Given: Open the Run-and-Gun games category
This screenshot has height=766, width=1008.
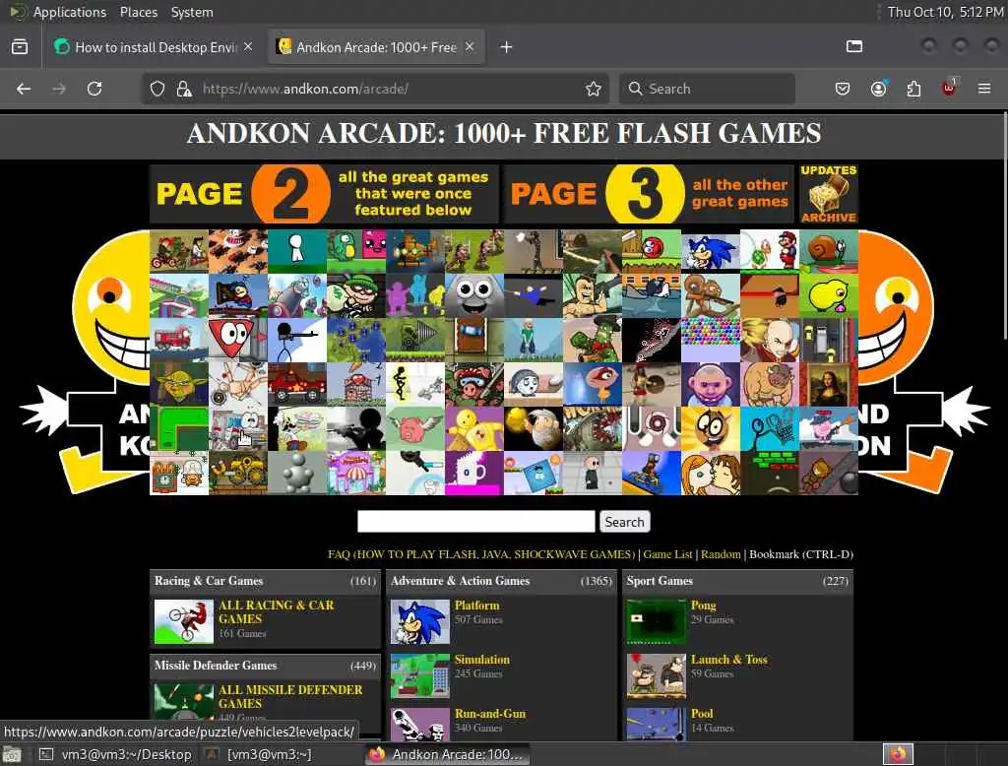Looking at the screenshot, I should pos(490,713).
